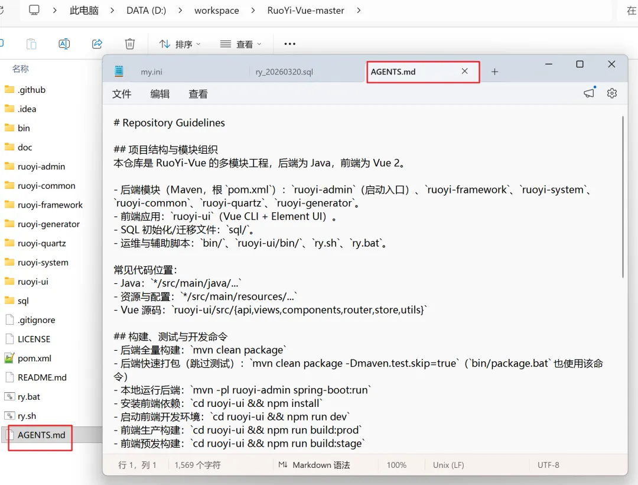Select the ruoyi-common folder
Screen dimensions: 638x485
[40, 185]
